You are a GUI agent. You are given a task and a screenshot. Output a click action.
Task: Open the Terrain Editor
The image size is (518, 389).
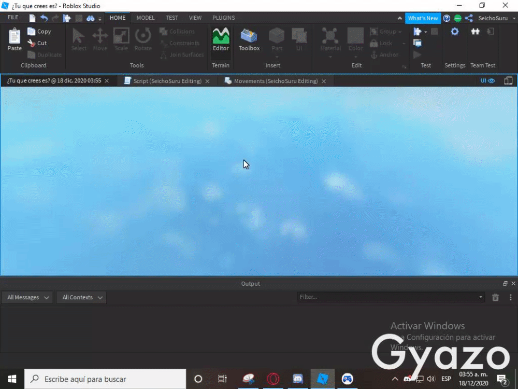coord(221,39)
